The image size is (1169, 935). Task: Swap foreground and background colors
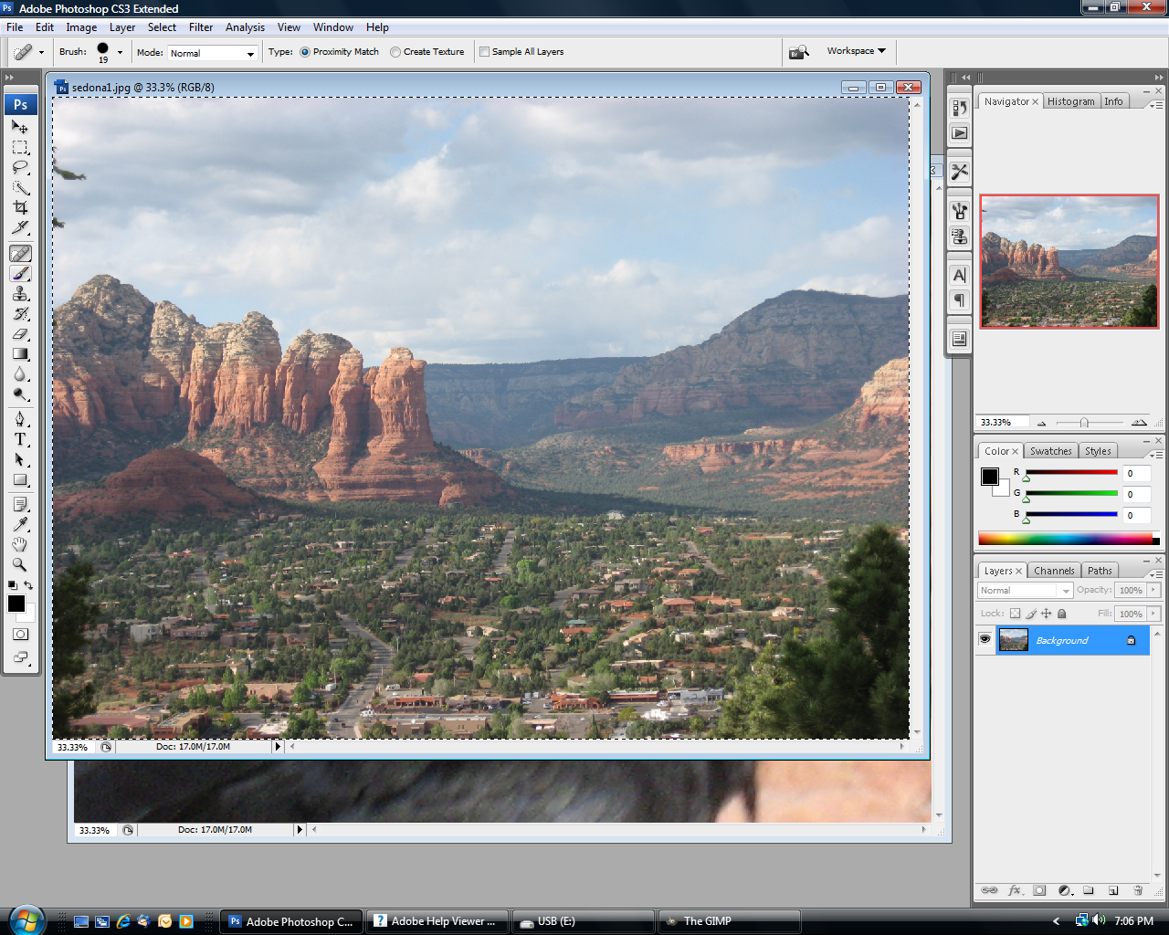(x=28, y=585)
